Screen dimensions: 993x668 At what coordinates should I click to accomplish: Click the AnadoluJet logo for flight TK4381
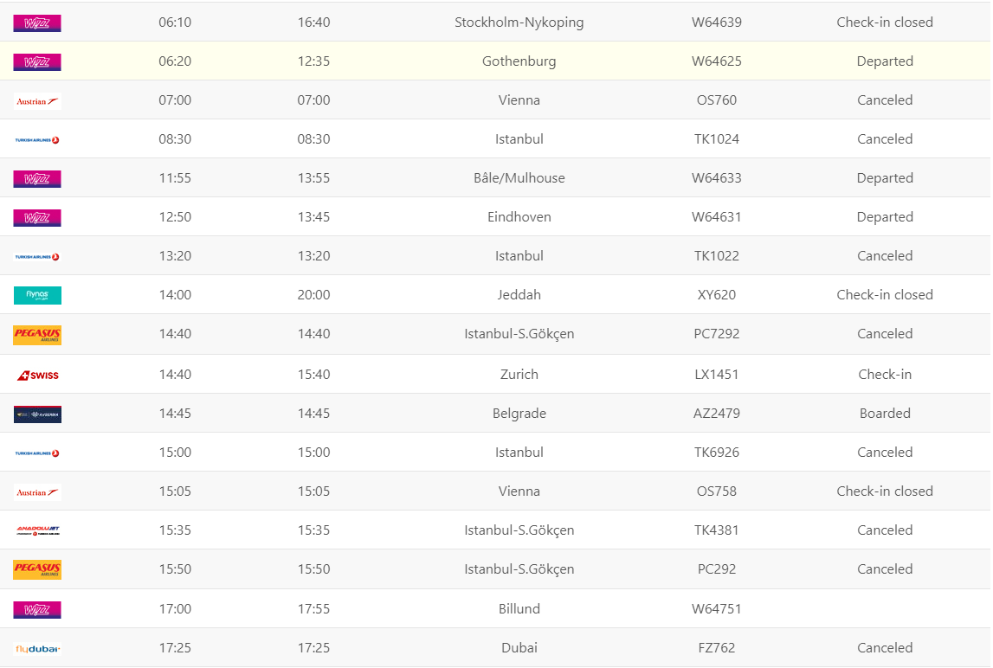(x=37, y=531)
